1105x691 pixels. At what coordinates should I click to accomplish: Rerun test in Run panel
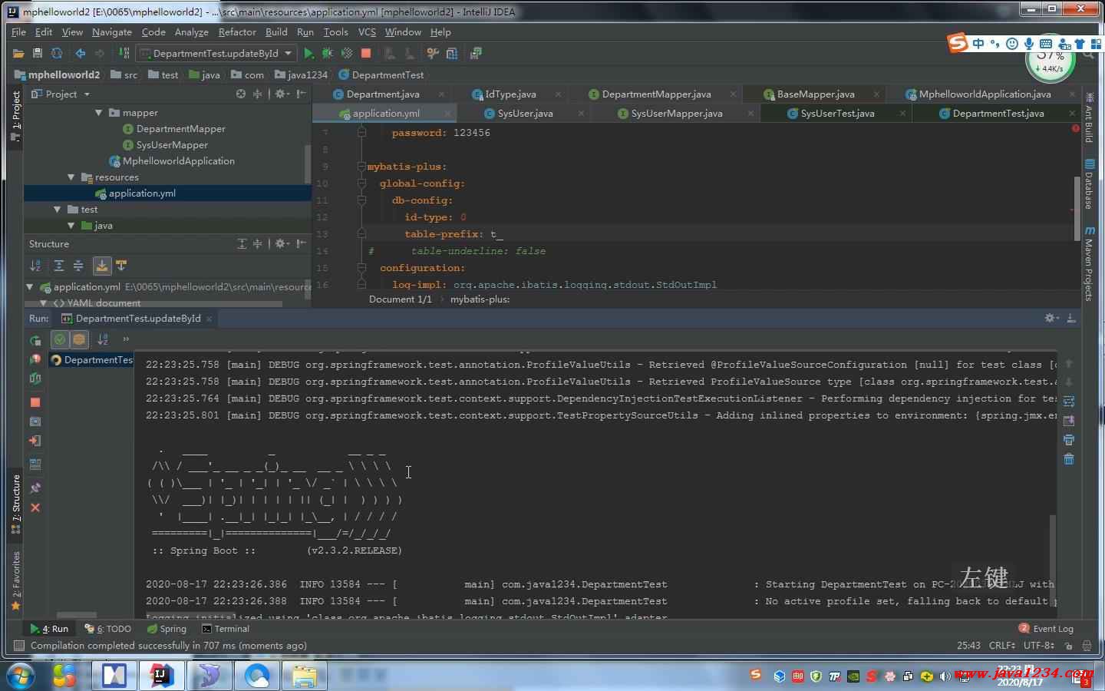pyautogui.click(x=35, y=340)
